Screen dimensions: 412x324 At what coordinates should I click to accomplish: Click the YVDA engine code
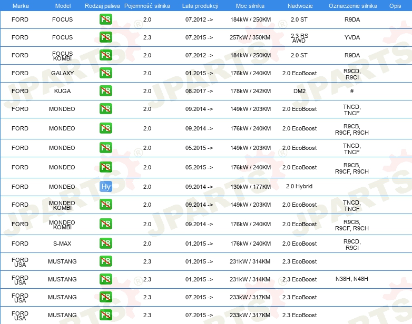(x=352, y=37)
